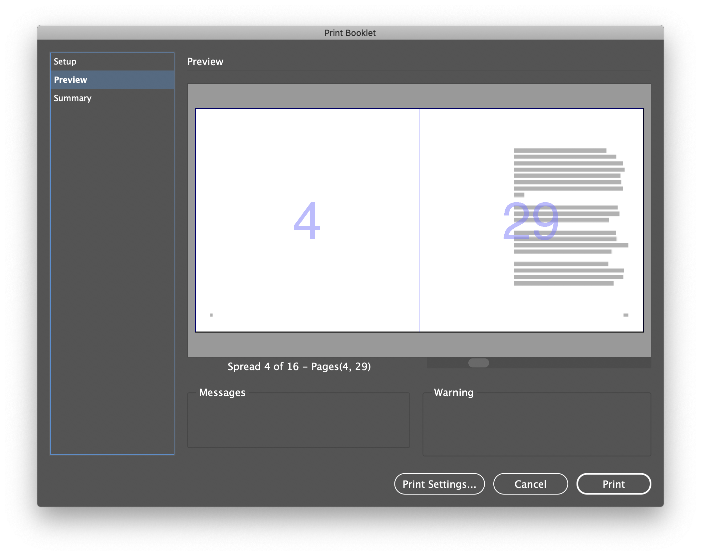This screenshot has width=701, height=556.
Task: Select the Preview pane entry
Action: 112,79
